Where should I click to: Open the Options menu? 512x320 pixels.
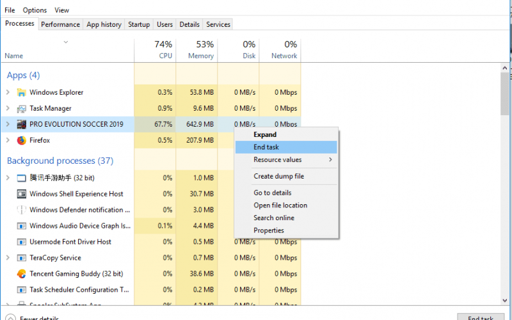coord(35,10)
